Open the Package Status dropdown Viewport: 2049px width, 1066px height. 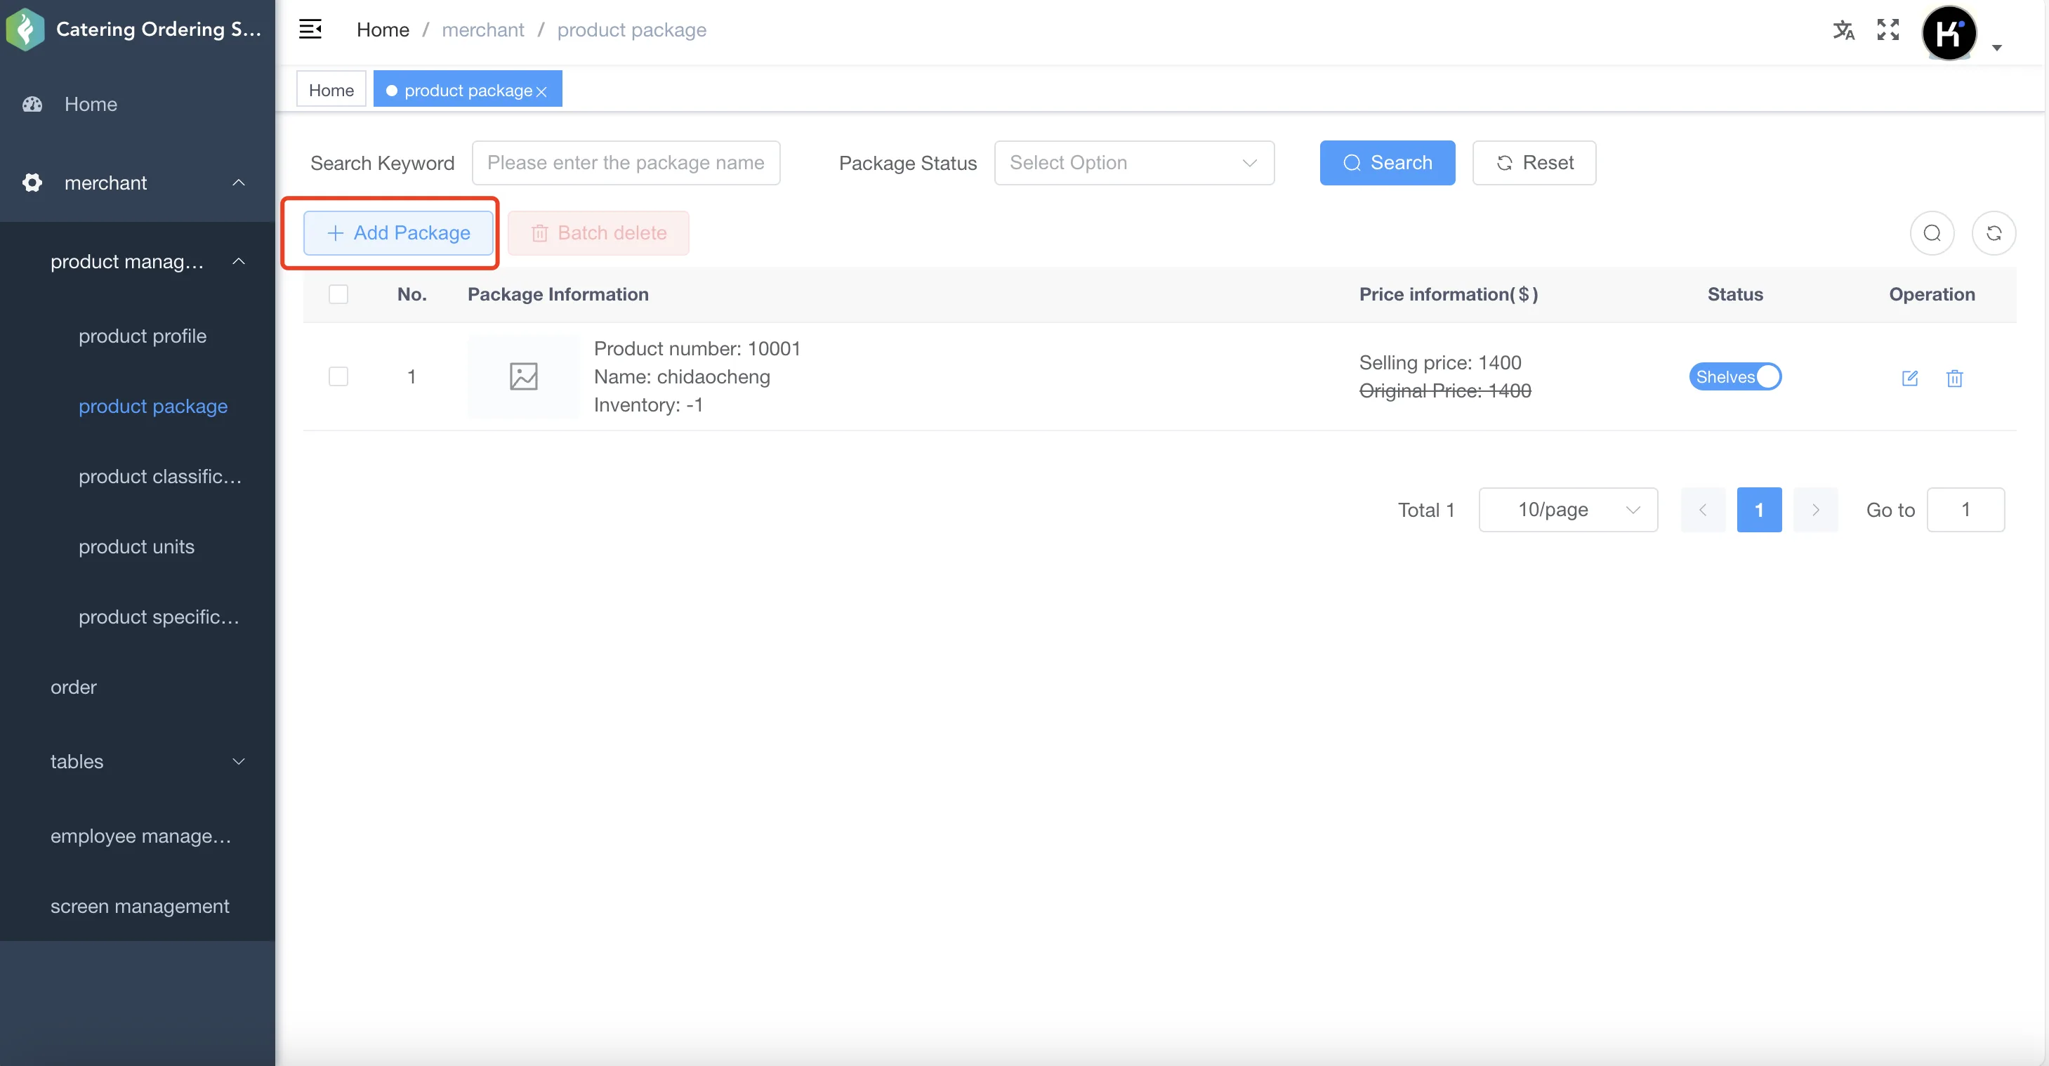tap(1133, 163)
